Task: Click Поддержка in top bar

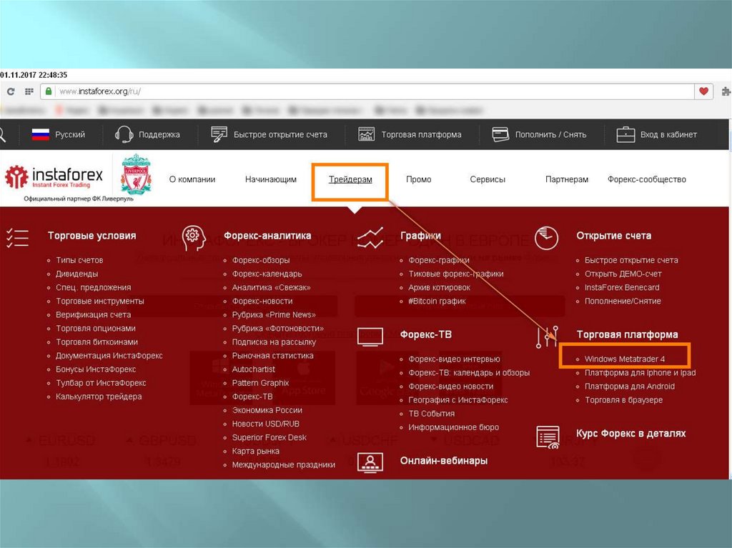Action: click(159, 134)
